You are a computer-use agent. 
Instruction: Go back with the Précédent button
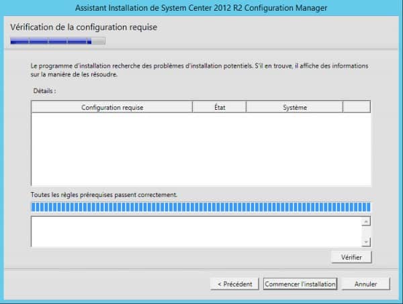(234, 284)
